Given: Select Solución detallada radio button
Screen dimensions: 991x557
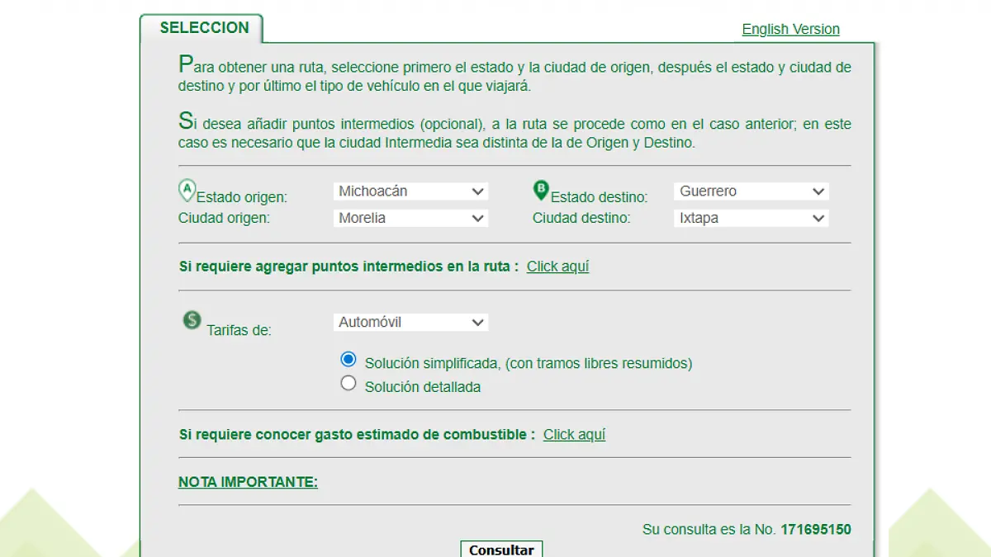Looking at the screenshot, I should [349, 384].
